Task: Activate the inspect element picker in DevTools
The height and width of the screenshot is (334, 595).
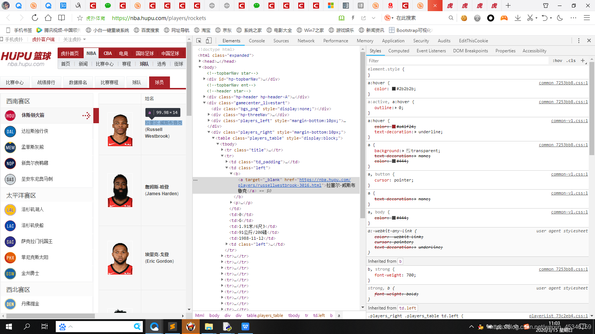Action: (x=199, y=41)
